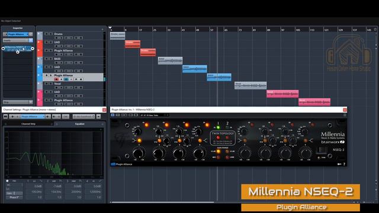This screenshot has width=379, height=213.
Task: Toggle first band IN orange LED on channel 1
Action: (146, 125)
